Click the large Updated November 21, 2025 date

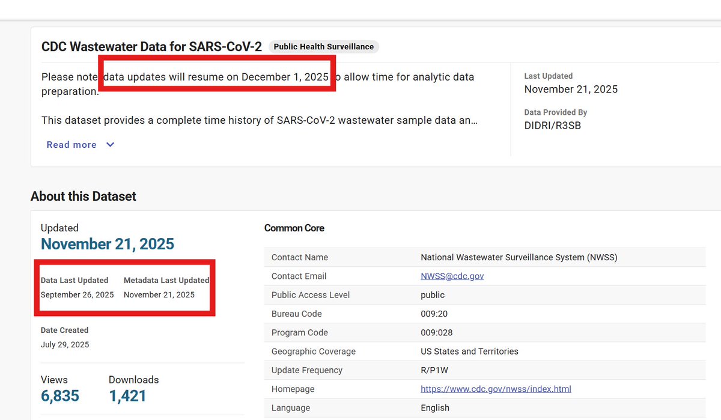(108, 244)
